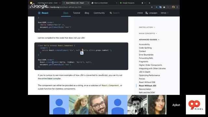Close the React Without JSX tab
This screenshot has width=208, height=117.
[x=88, y=3]
